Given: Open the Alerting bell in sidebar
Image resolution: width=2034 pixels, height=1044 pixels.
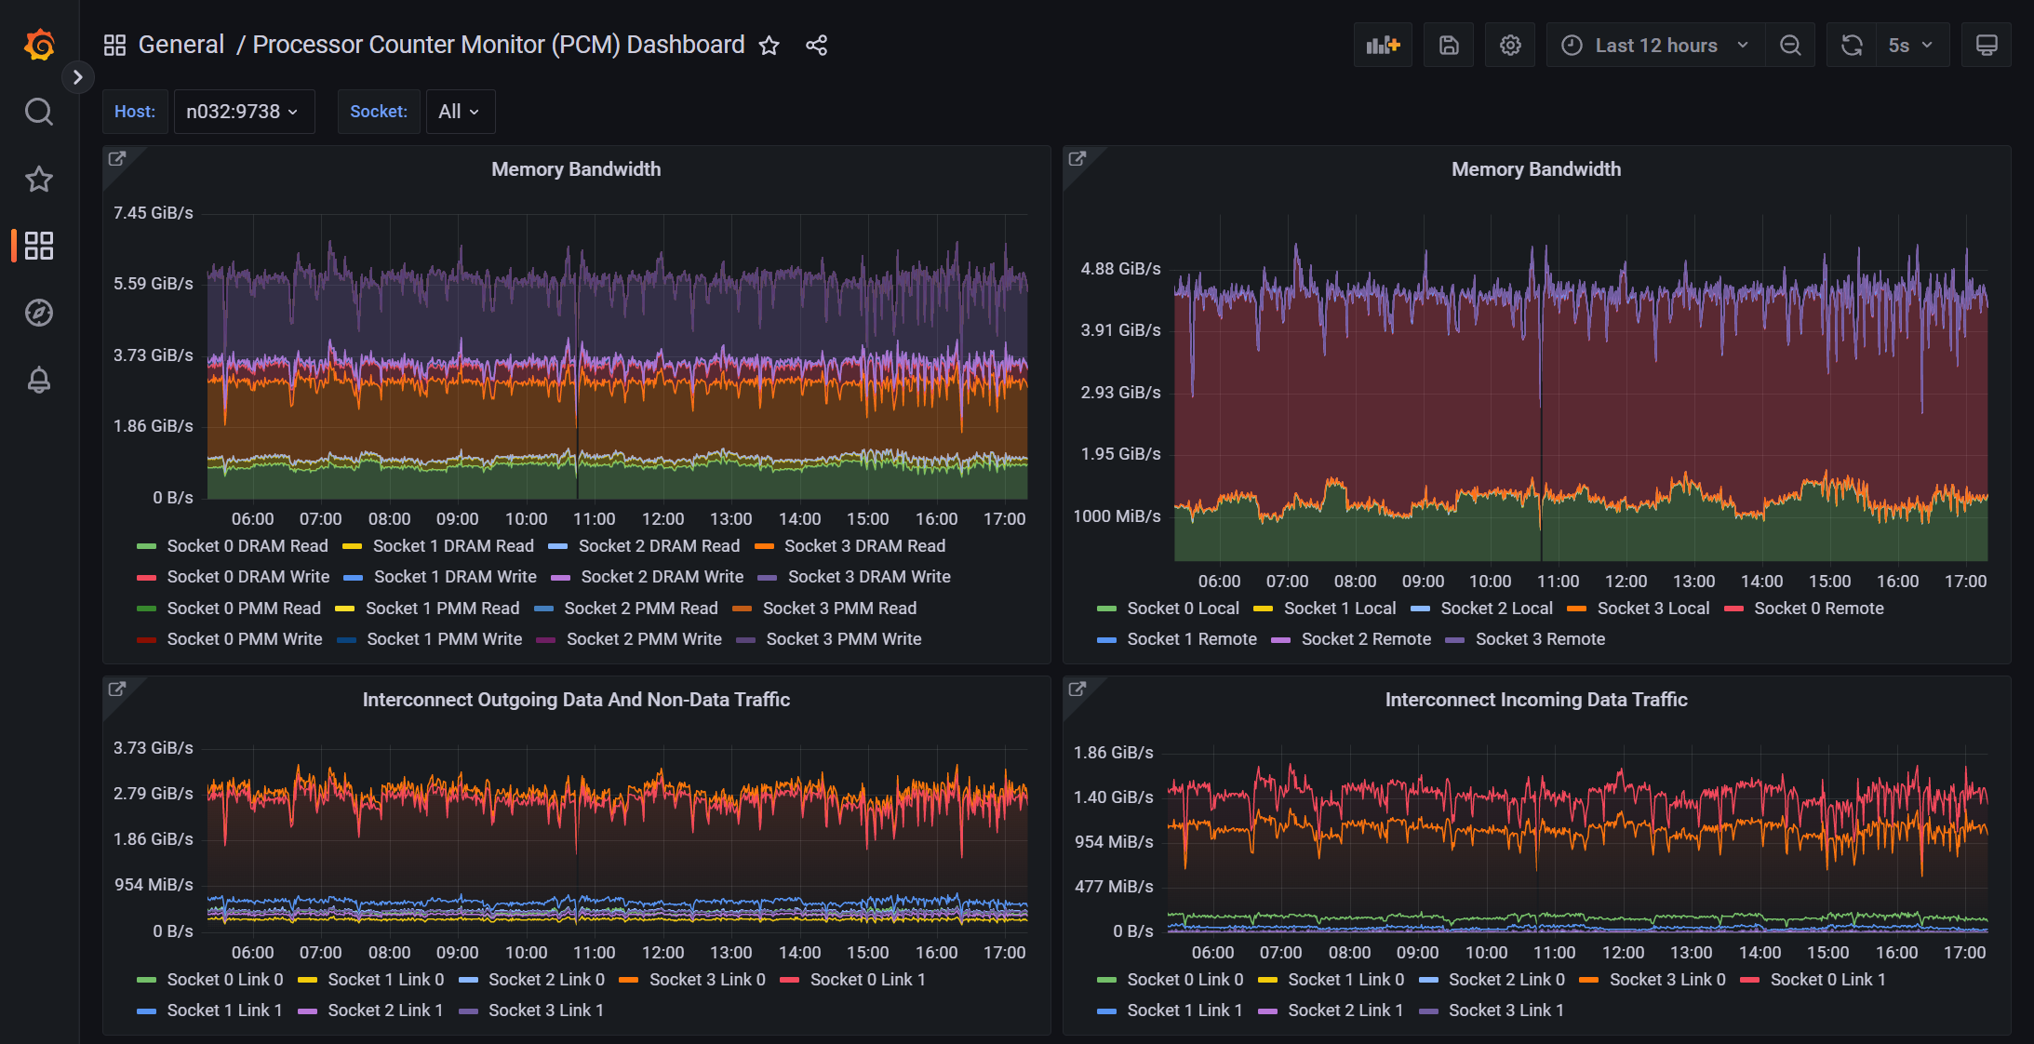Looking at the screenshot, I should [x=38, y=380].
